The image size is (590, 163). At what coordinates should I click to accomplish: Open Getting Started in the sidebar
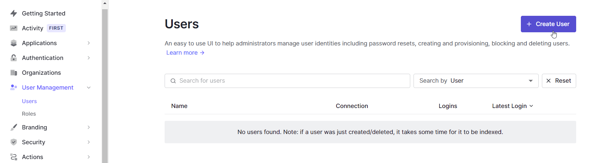click(44, 14)
